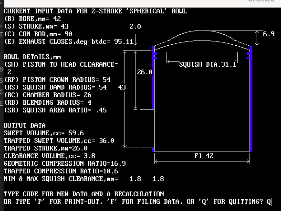The image size is (281, 211).
Task: Click 'TYPE CODE FOR NEW DATA' prompt line
Action: [x=83, y=194]
